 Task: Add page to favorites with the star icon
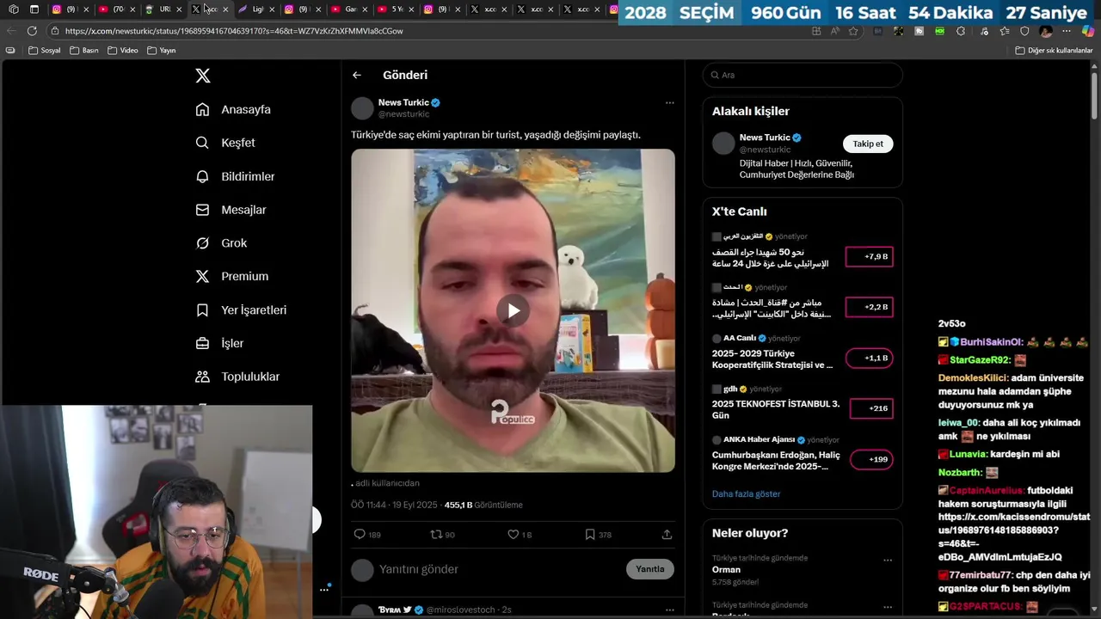(x=853, y=31)
